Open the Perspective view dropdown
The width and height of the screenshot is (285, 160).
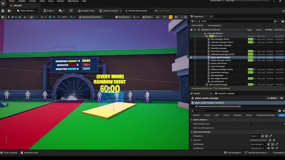pos(123,17)
